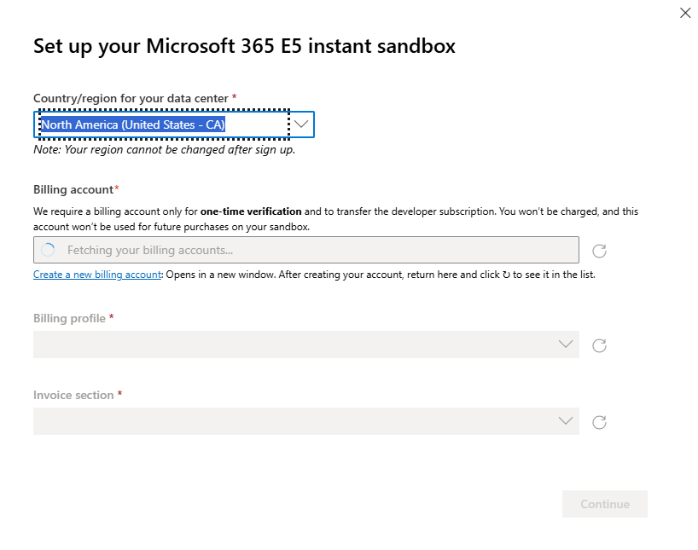Click the Country/region for your data center label
The image size is (698, 550).
tap(131, 98)
